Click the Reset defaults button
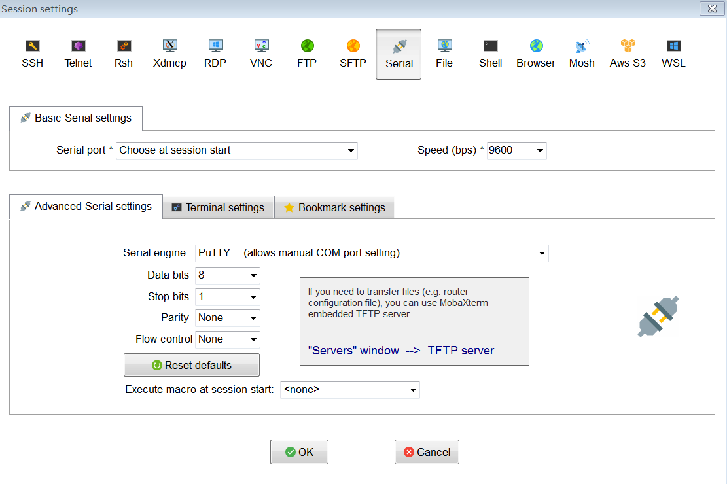The height and width of the screenshot is (484, 727). point(192,365)
